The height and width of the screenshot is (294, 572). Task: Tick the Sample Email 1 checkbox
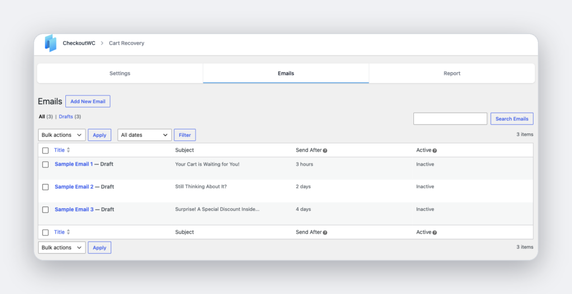click(x=46, y=165)
